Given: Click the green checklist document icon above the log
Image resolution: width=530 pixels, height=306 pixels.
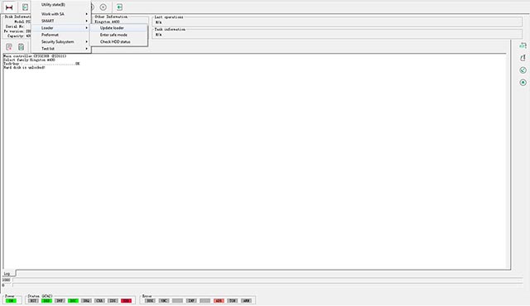Looking at the screenshot, I should (x=21, y=47).
